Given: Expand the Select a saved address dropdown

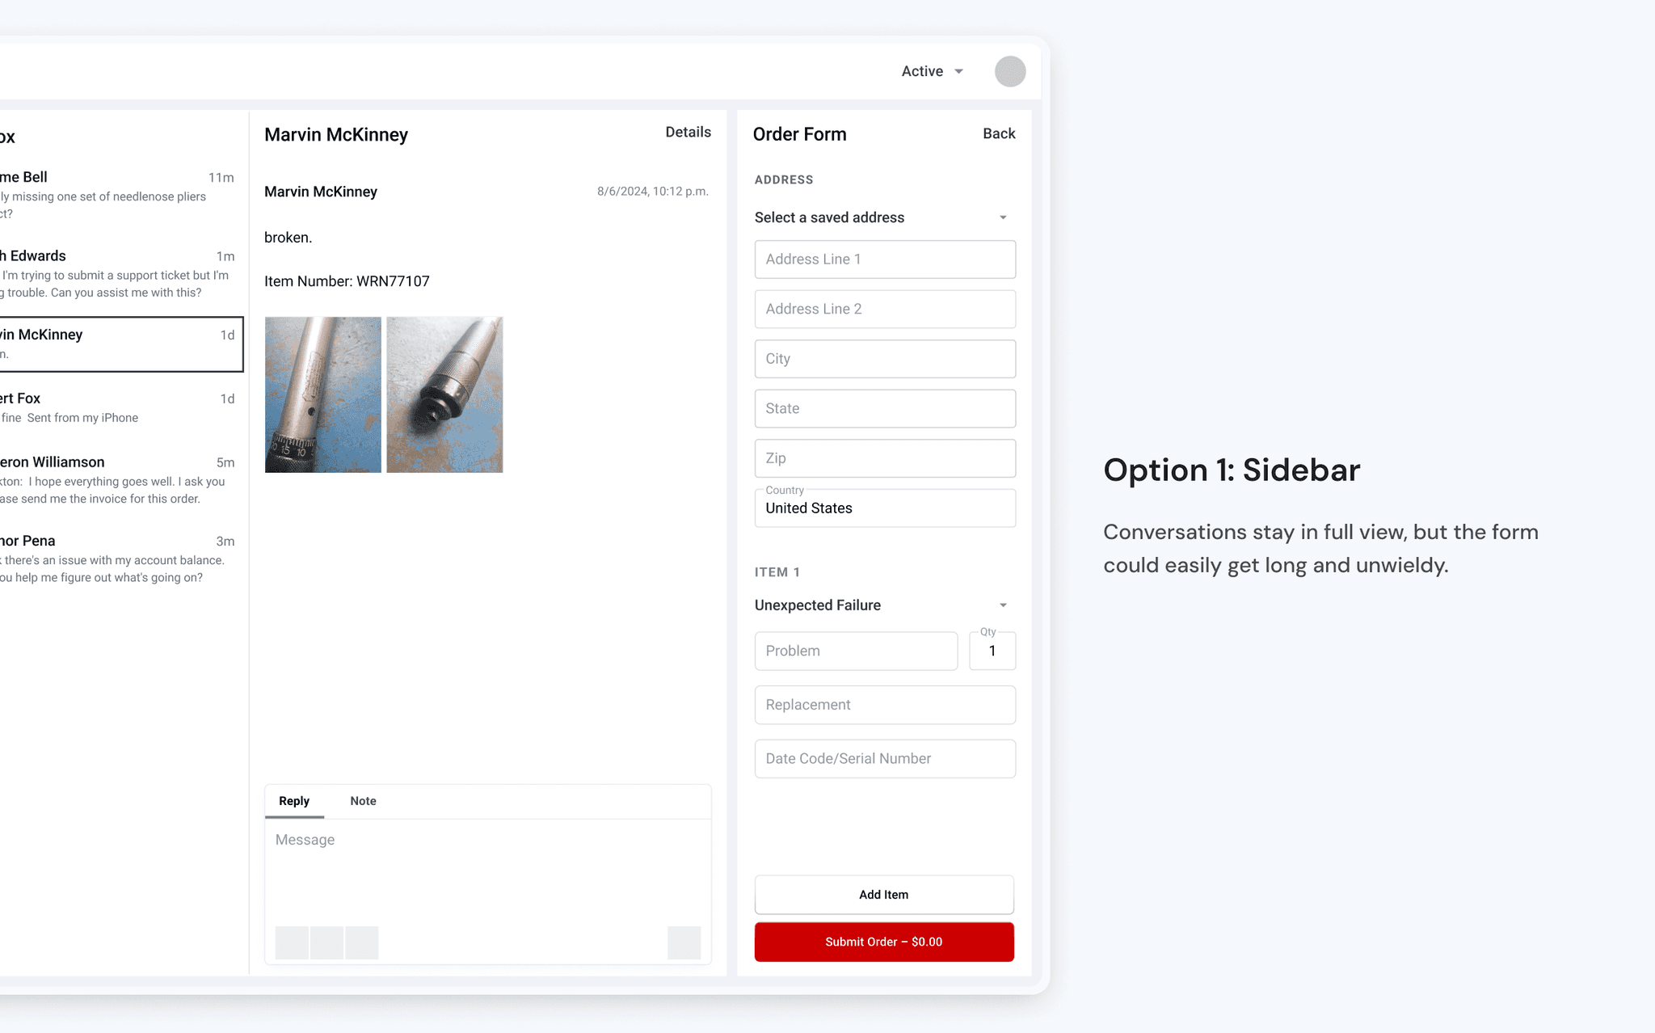Looking at the screenshot, I should [x=884, y=217].
